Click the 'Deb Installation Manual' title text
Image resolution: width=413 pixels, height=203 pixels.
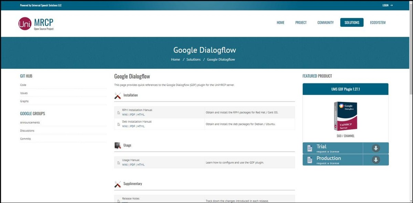click(137, 122)
